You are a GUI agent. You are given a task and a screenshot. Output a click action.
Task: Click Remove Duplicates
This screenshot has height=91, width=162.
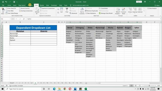[91, 11]
